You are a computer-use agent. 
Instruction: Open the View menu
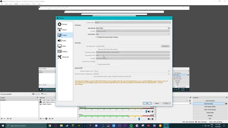coord(11,4)
